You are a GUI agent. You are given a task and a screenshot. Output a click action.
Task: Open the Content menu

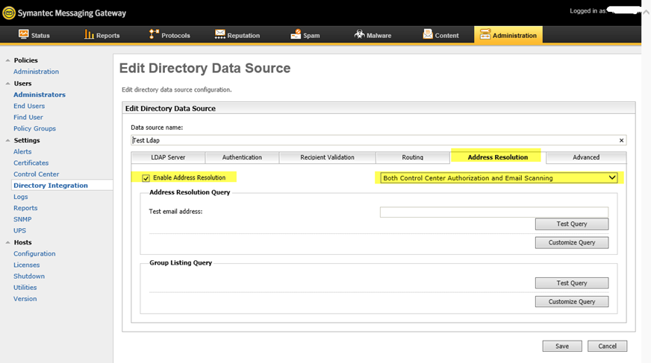coord(440,35)
